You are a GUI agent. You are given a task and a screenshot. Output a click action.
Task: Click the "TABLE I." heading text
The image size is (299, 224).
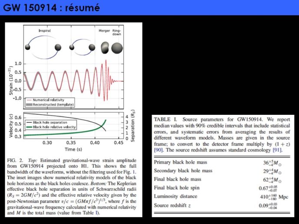click(x=165, y=120)
